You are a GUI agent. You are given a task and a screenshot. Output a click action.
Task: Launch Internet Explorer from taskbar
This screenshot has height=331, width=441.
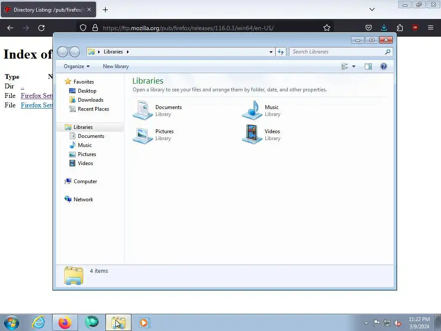(38, 322)
